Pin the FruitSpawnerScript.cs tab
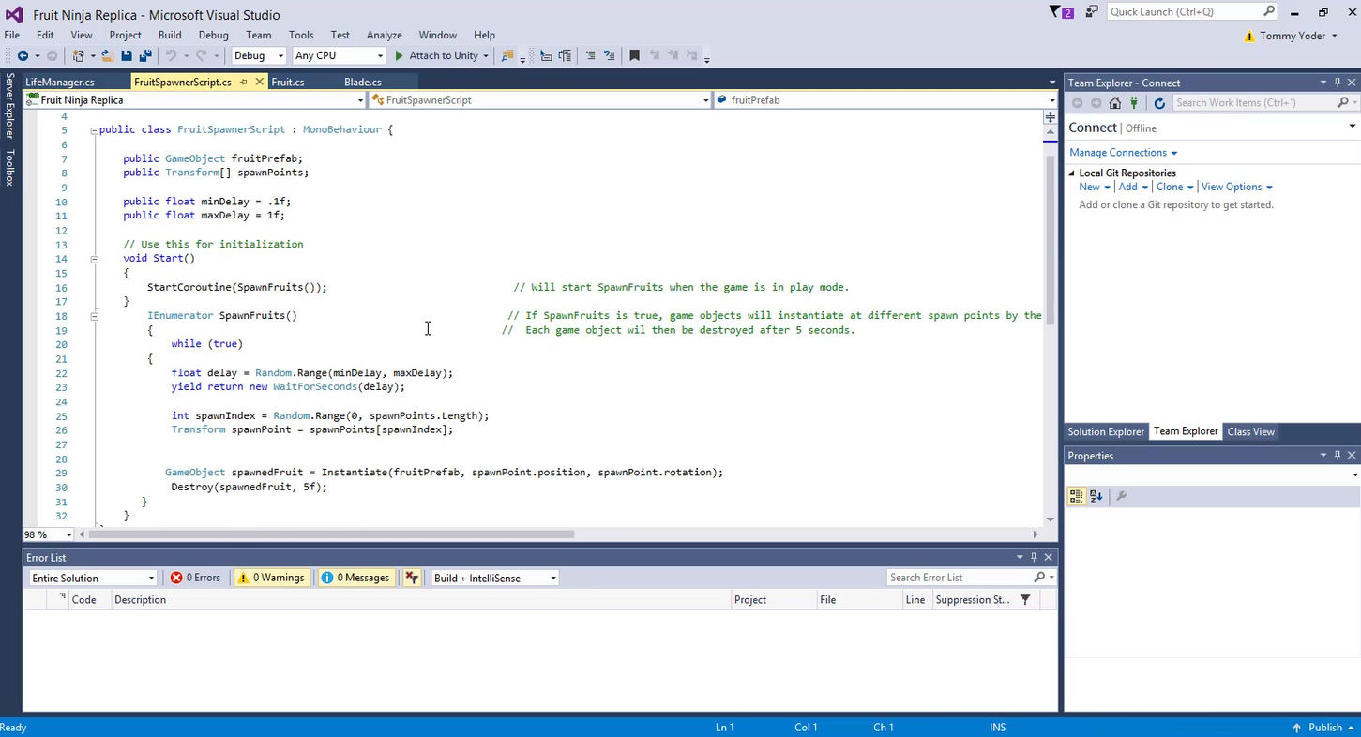 click(244, 82)
